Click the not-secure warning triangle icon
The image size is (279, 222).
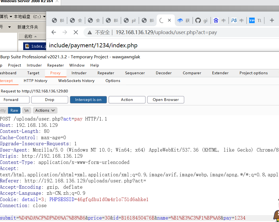click(x=90, y=32)
